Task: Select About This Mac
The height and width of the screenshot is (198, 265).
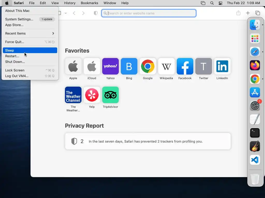Action: tap(30, 11)
